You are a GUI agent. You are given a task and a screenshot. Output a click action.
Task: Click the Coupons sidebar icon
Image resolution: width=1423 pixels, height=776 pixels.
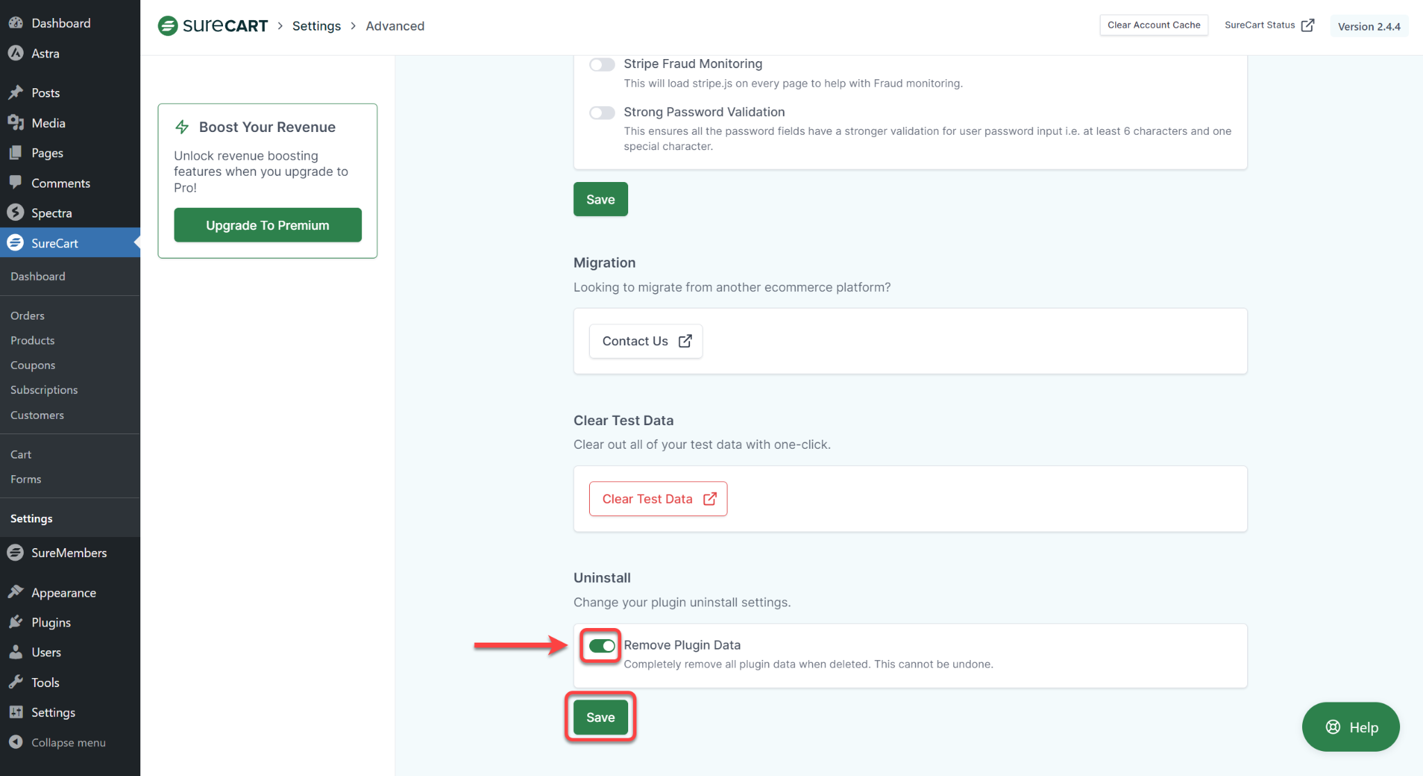coord(33,364)
